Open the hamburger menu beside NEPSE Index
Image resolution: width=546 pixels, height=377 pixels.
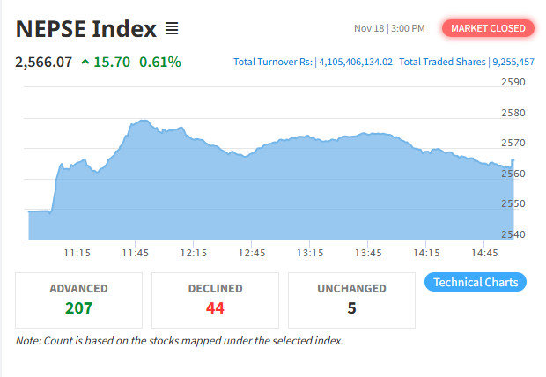tap(172, 28)
